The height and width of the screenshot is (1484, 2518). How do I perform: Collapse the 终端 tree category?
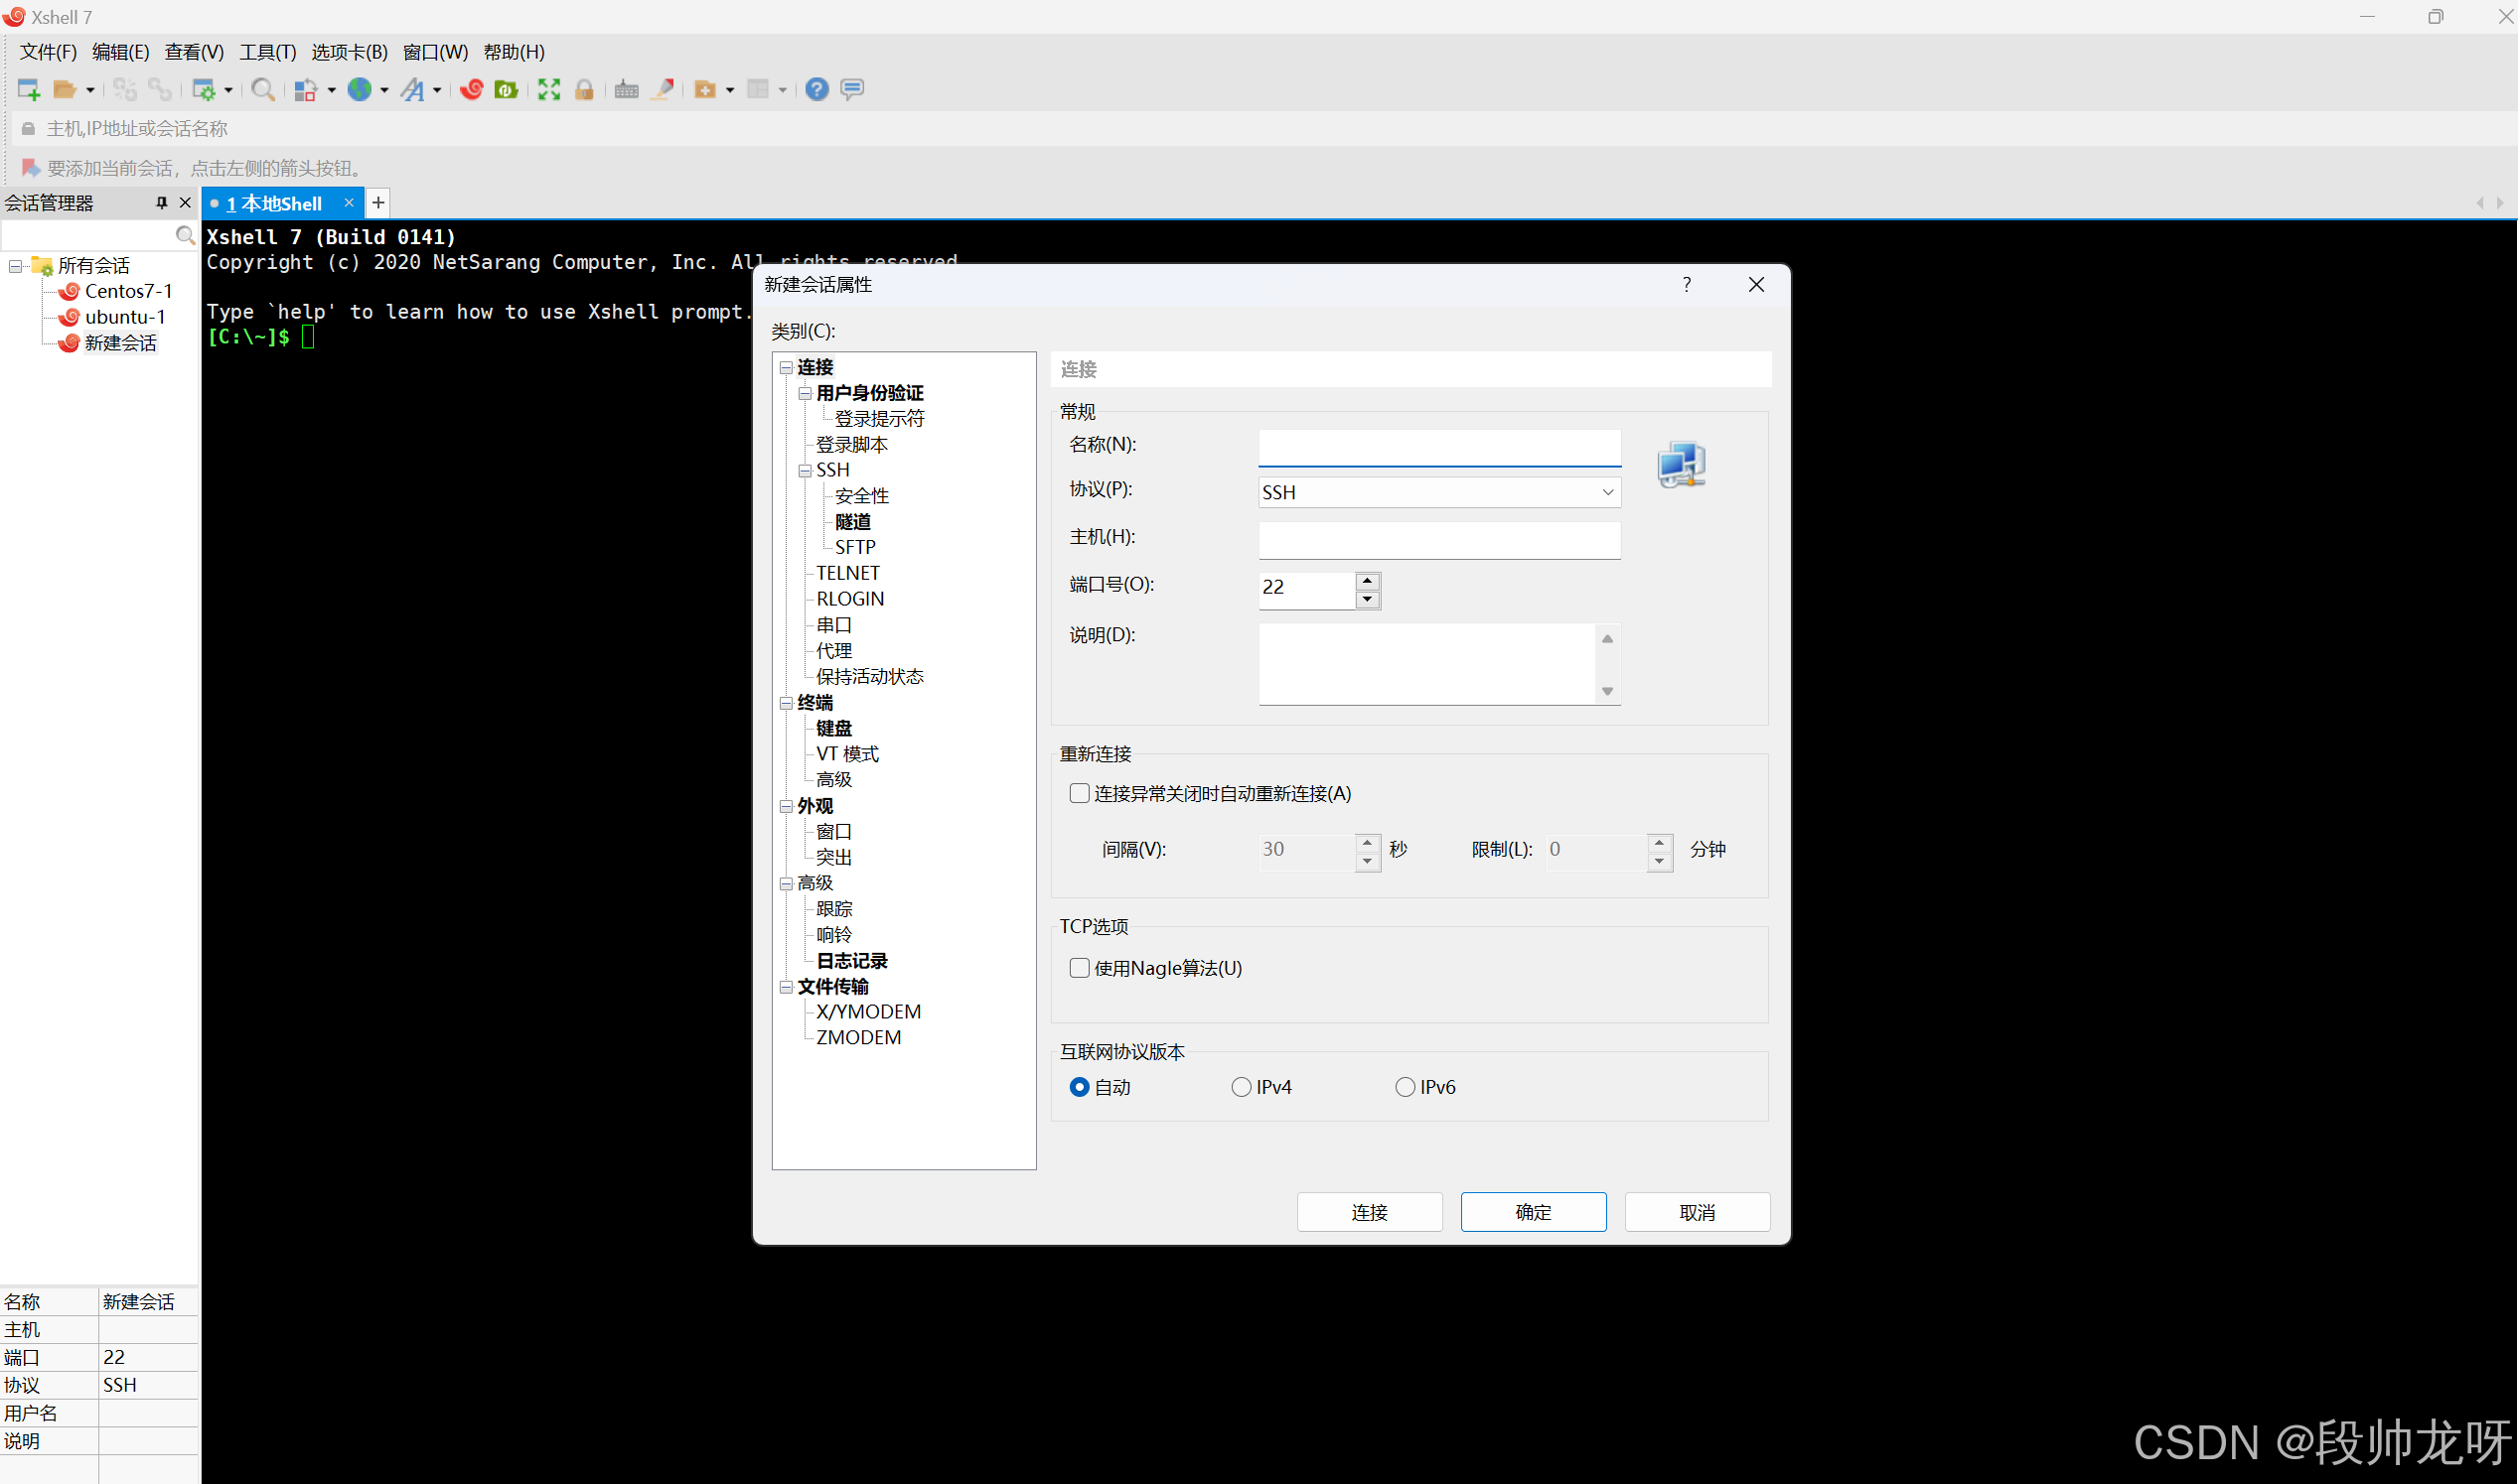pos(787,703)
